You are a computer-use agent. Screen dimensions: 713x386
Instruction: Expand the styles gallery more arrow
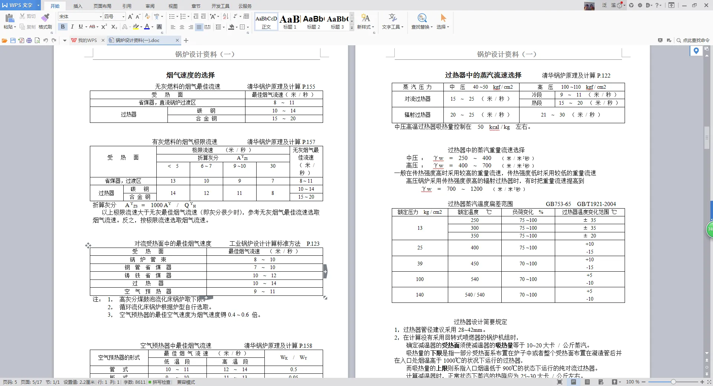[x=352, y=28]
